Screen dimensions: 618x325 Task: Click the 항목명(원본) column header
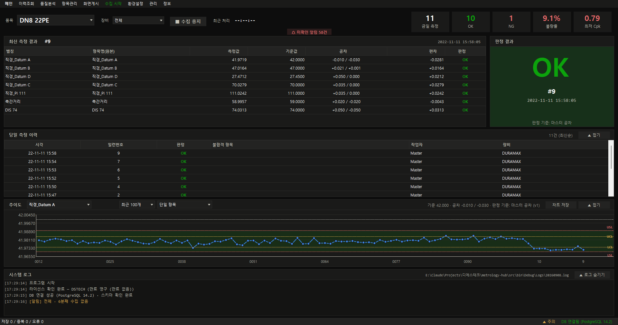tap(140, 52)
